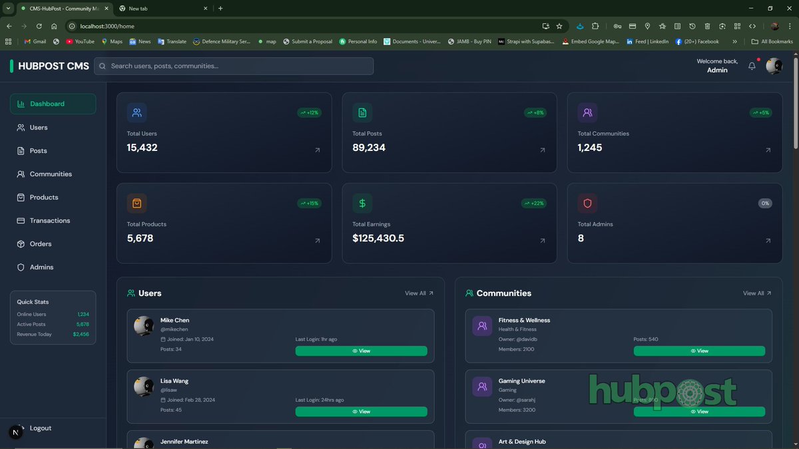Viewport: 799px width, 449px height.
Task: Open the tab search dropdown arrow
Action: [x=8, y=9]
